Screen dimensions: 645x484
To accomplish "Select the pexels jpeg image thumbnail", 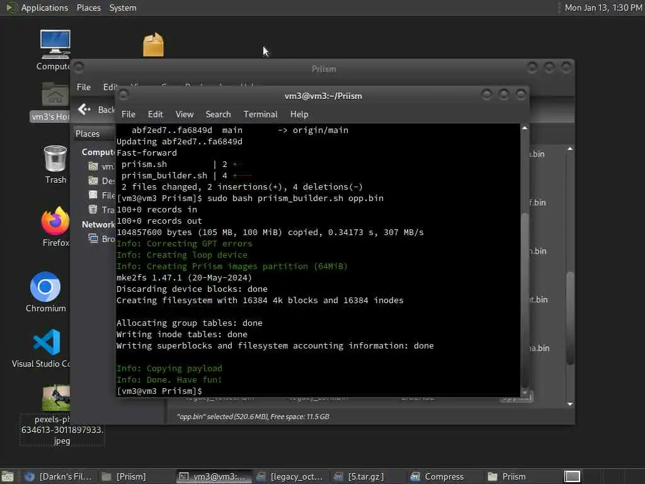I will (56, 398).
